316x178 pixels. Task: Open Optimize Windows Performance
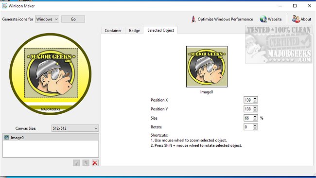(222, 19)
